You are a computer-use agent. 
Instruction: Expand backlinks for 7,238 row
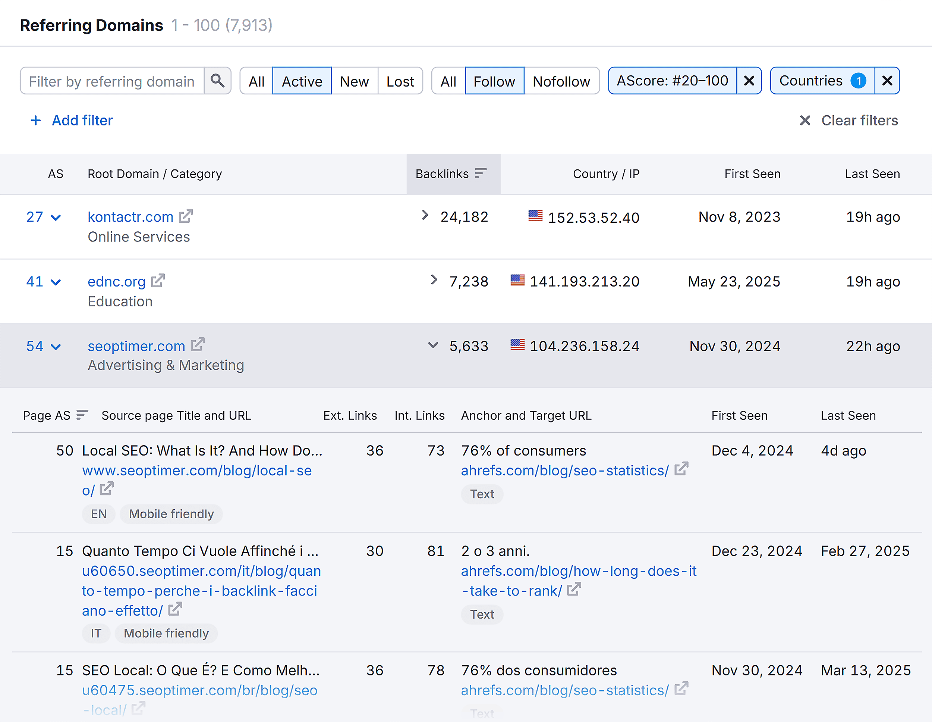tap(434, 280)
